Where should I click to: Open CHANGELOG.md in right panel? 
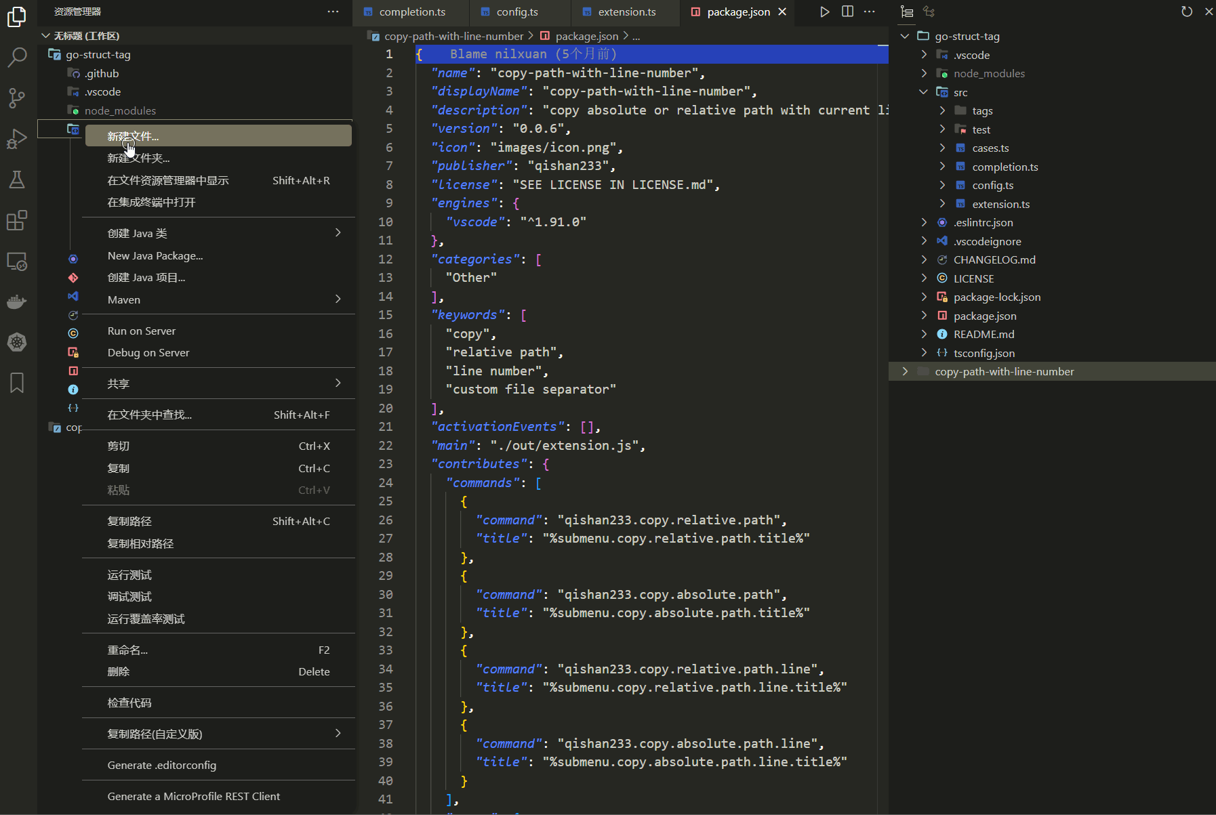[x=994, y=259]
